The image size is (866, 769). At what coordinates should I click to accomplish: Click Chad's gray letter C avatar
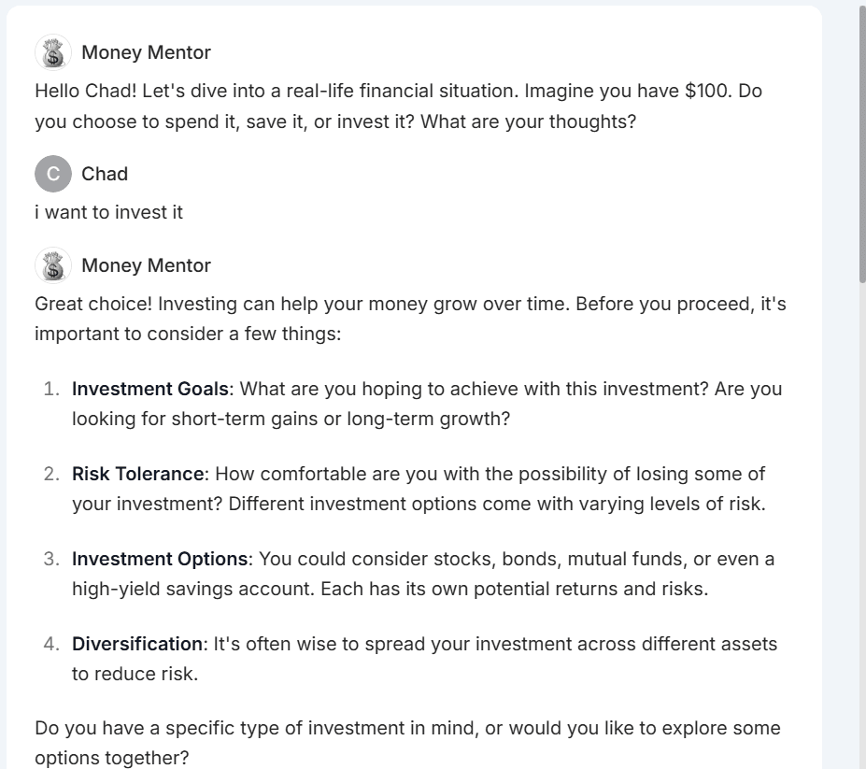(53, 174)
